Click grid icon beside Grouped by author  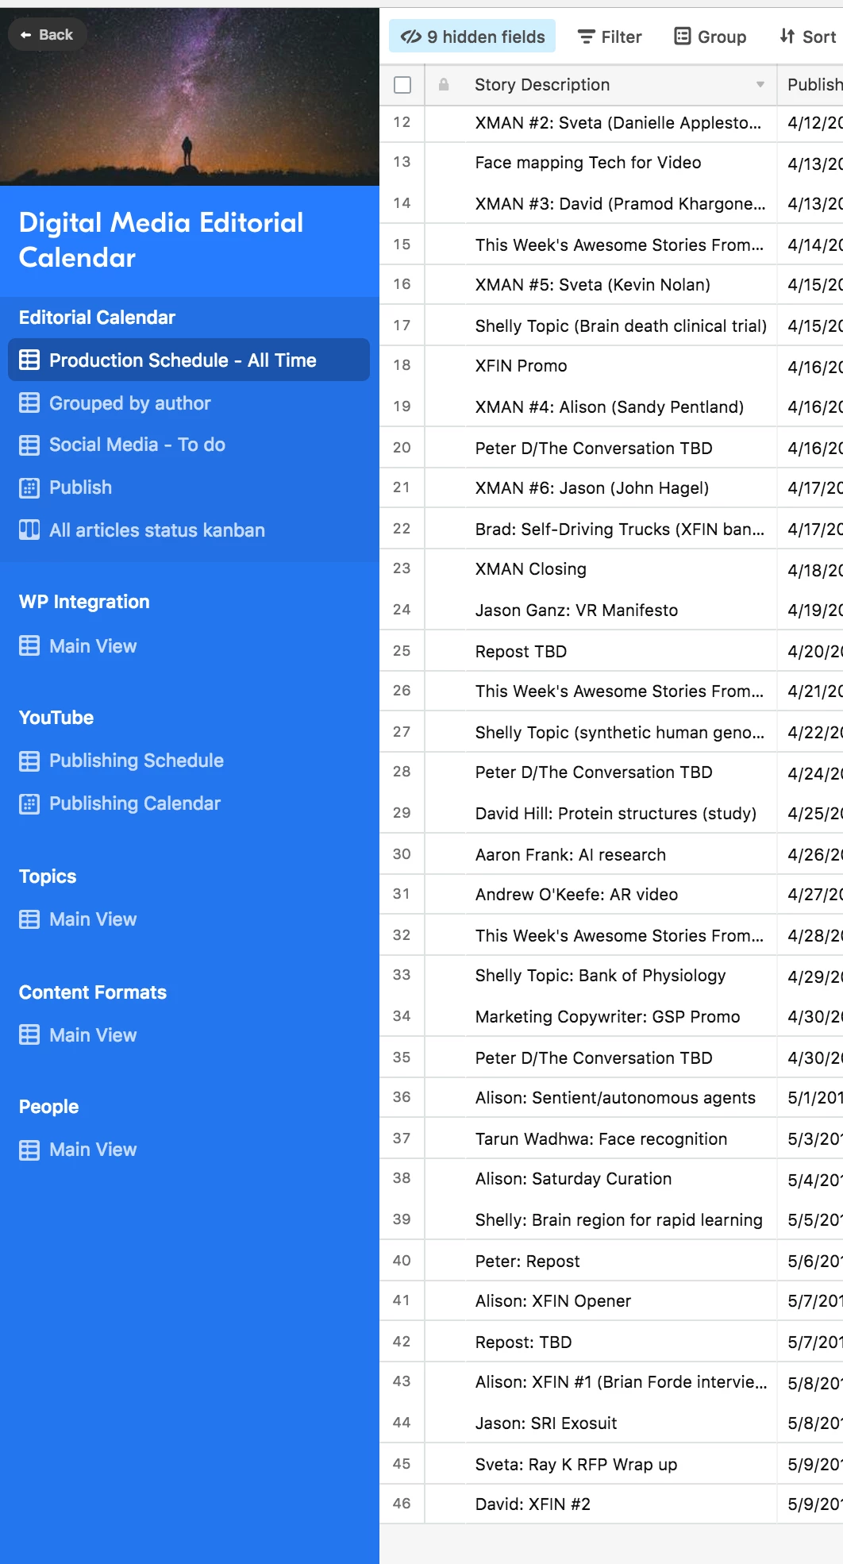(x=29, y=403)
